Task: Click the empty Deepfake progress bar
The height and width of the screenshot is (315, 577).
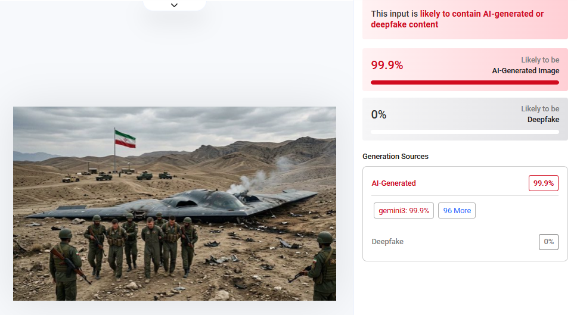Action: point(465,132)
